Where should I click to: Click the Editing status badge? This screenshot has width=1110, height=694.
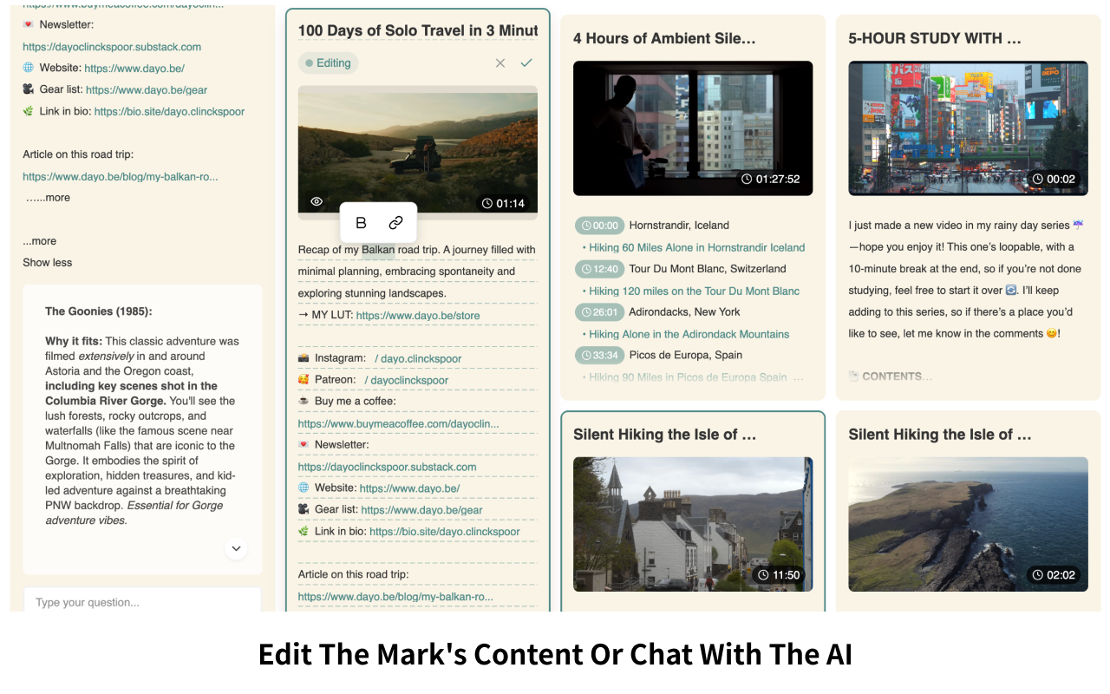click(x=328, y=63)
